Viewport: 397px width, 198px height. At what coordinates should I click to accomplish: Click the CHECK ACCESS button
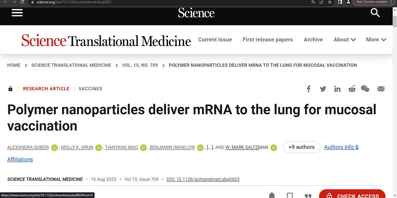[352, 195]
